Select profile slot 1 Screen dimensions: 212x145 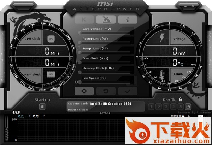[151, 107]
